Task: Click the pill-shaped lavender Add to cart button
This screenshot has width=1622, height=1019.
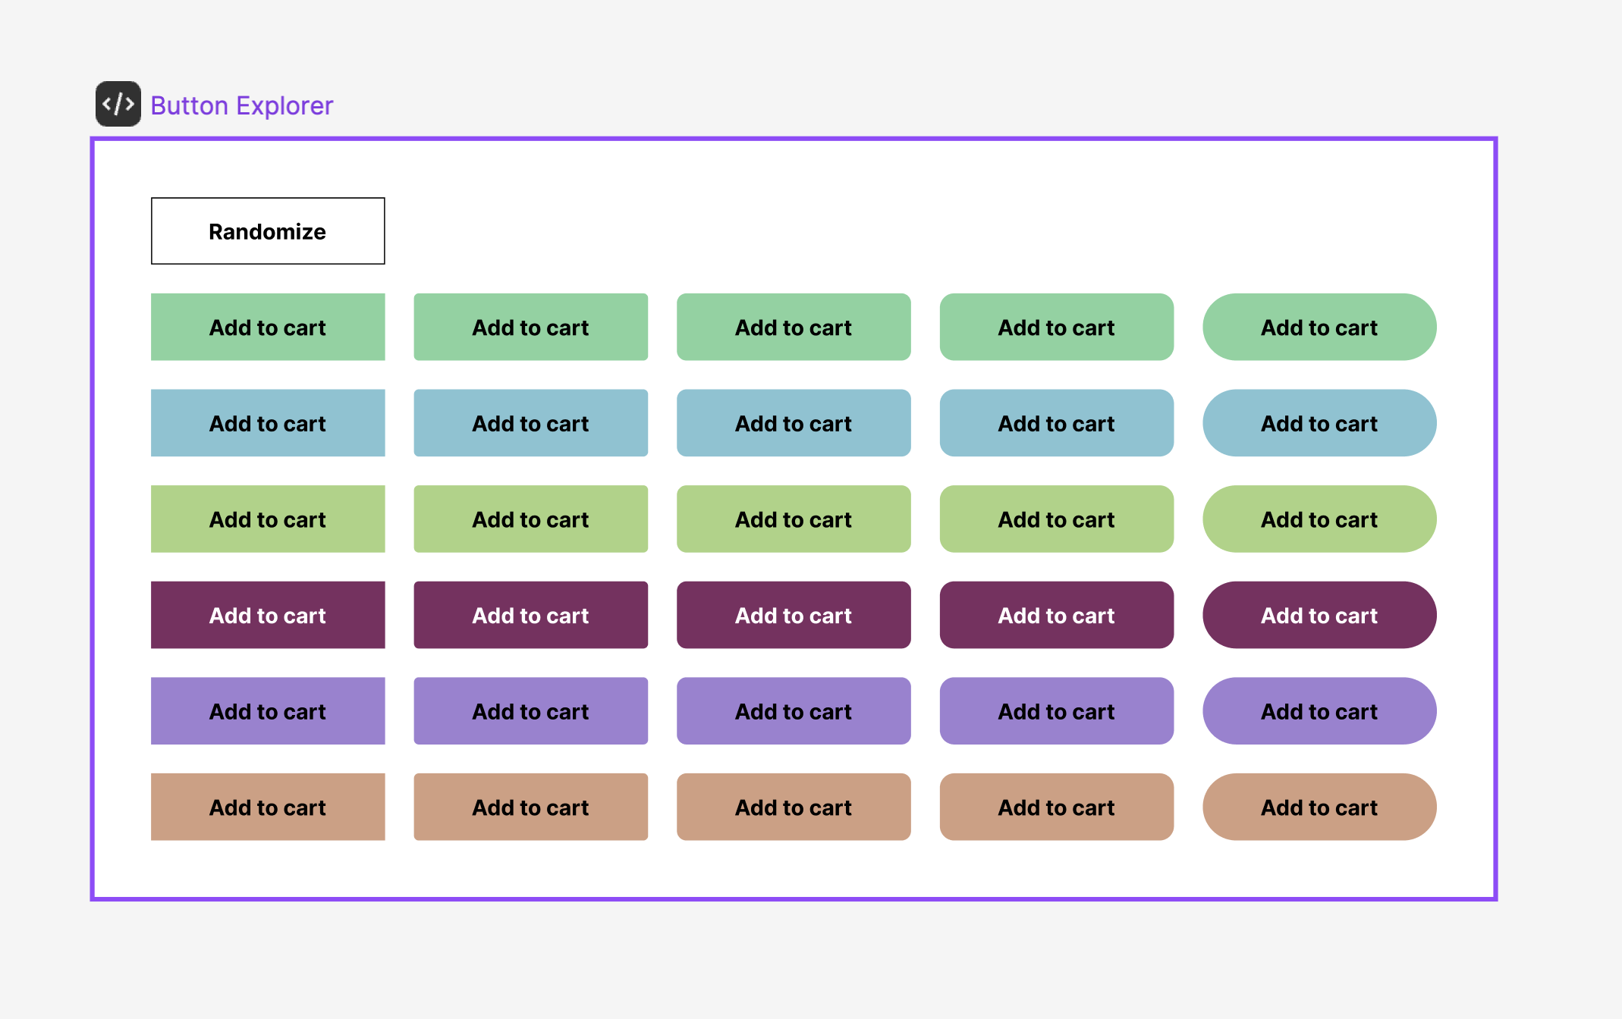Action: 1319,710
